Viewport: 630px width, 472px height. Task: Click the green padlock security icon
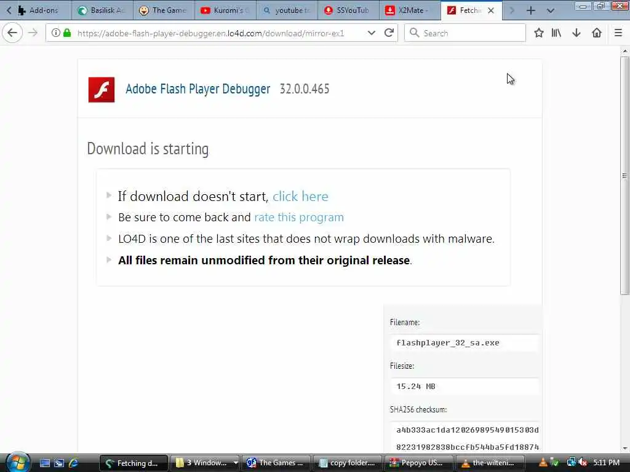(x=67, y=33)
